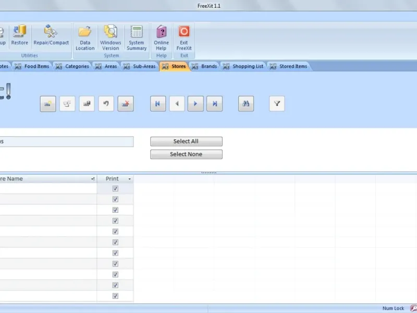Switch to the Food Items tab
The image size is (417, 313).
point(32,66)
